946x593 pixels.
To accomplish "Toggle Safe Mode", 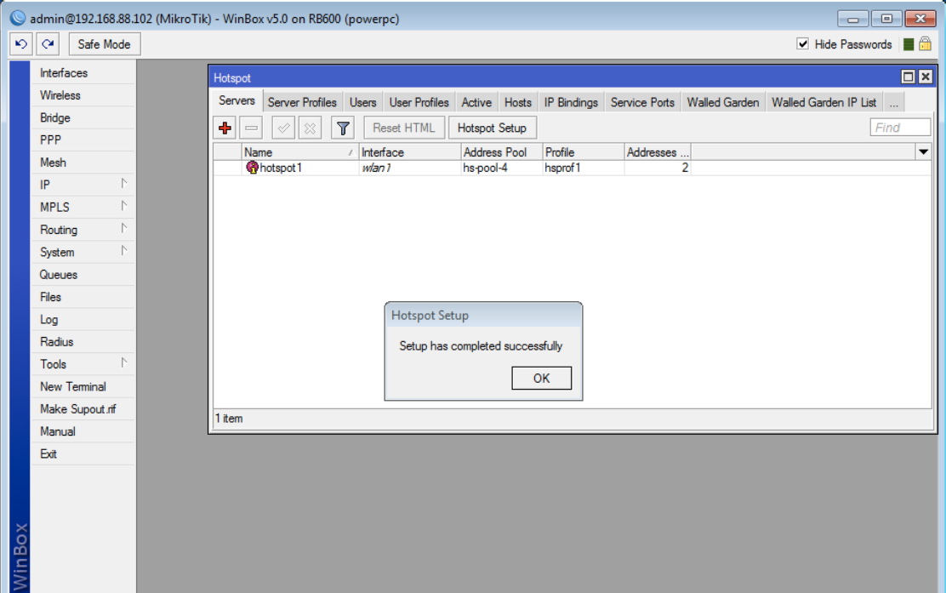I will pos(105,44).
